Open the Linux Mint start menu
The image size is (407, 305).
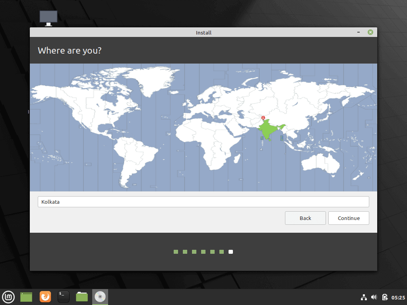(x=8, y=297)
